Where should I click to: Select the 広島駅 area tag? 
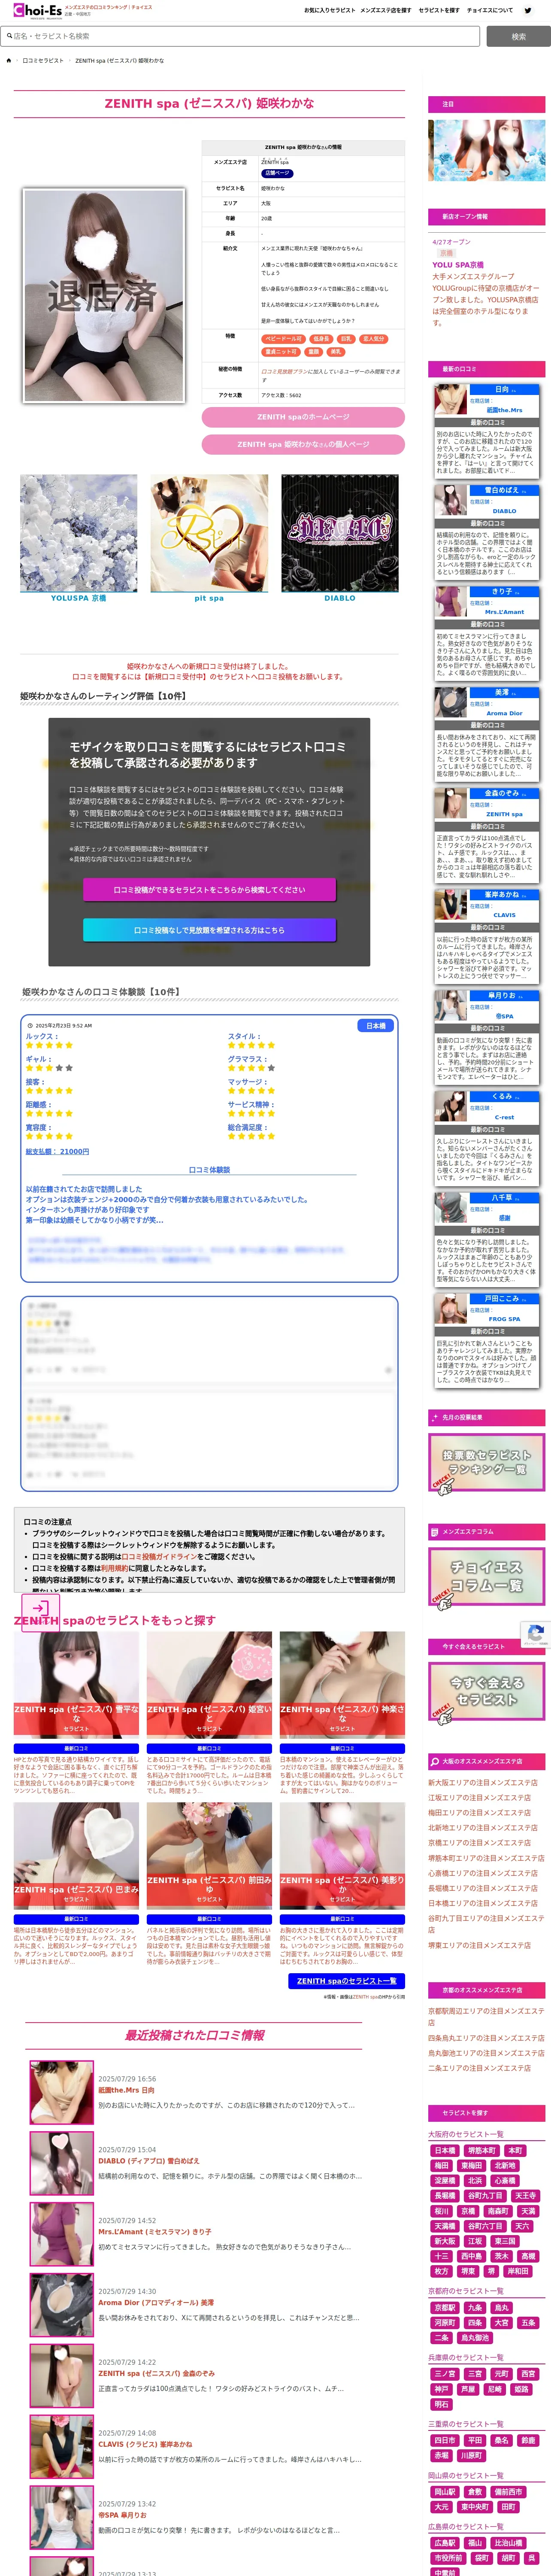coord(445,2543)
